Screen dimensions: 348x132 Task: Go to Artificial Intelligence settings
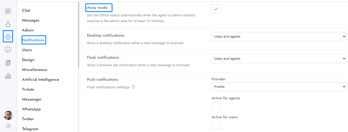click(41, 80)
